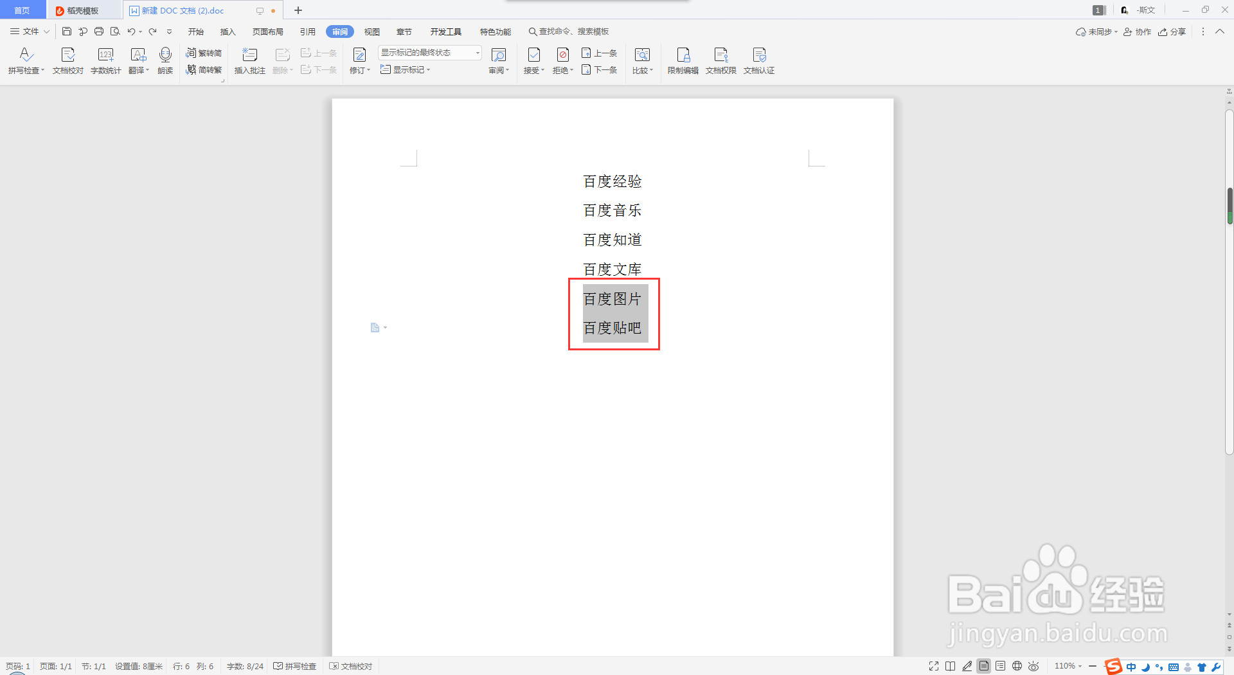Viewport: 1234px width, 675px height.
Task: Switch to writing mode view
Action: click(x=967, y=666)
